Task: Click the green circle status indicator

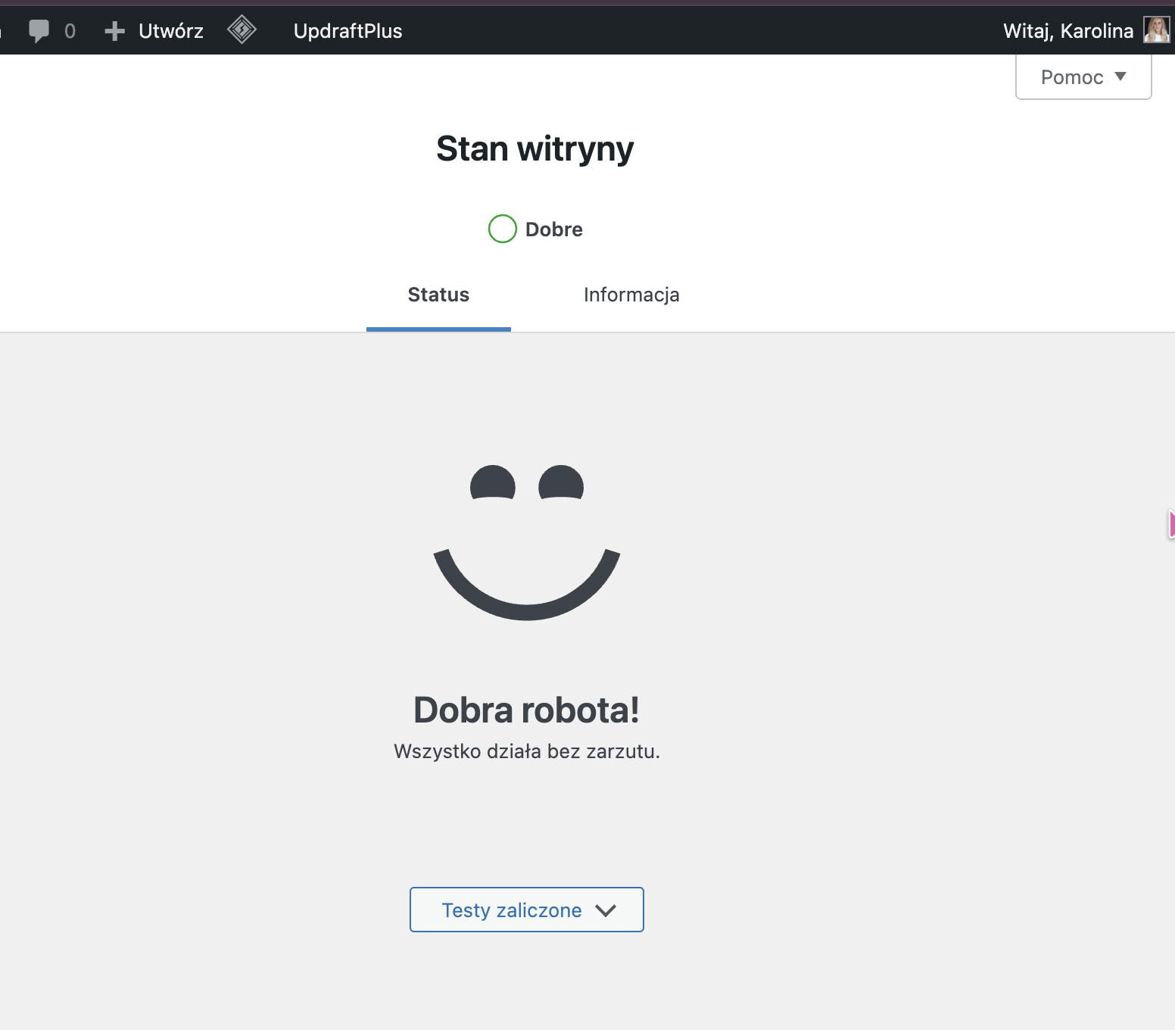Action: point(502,229)
